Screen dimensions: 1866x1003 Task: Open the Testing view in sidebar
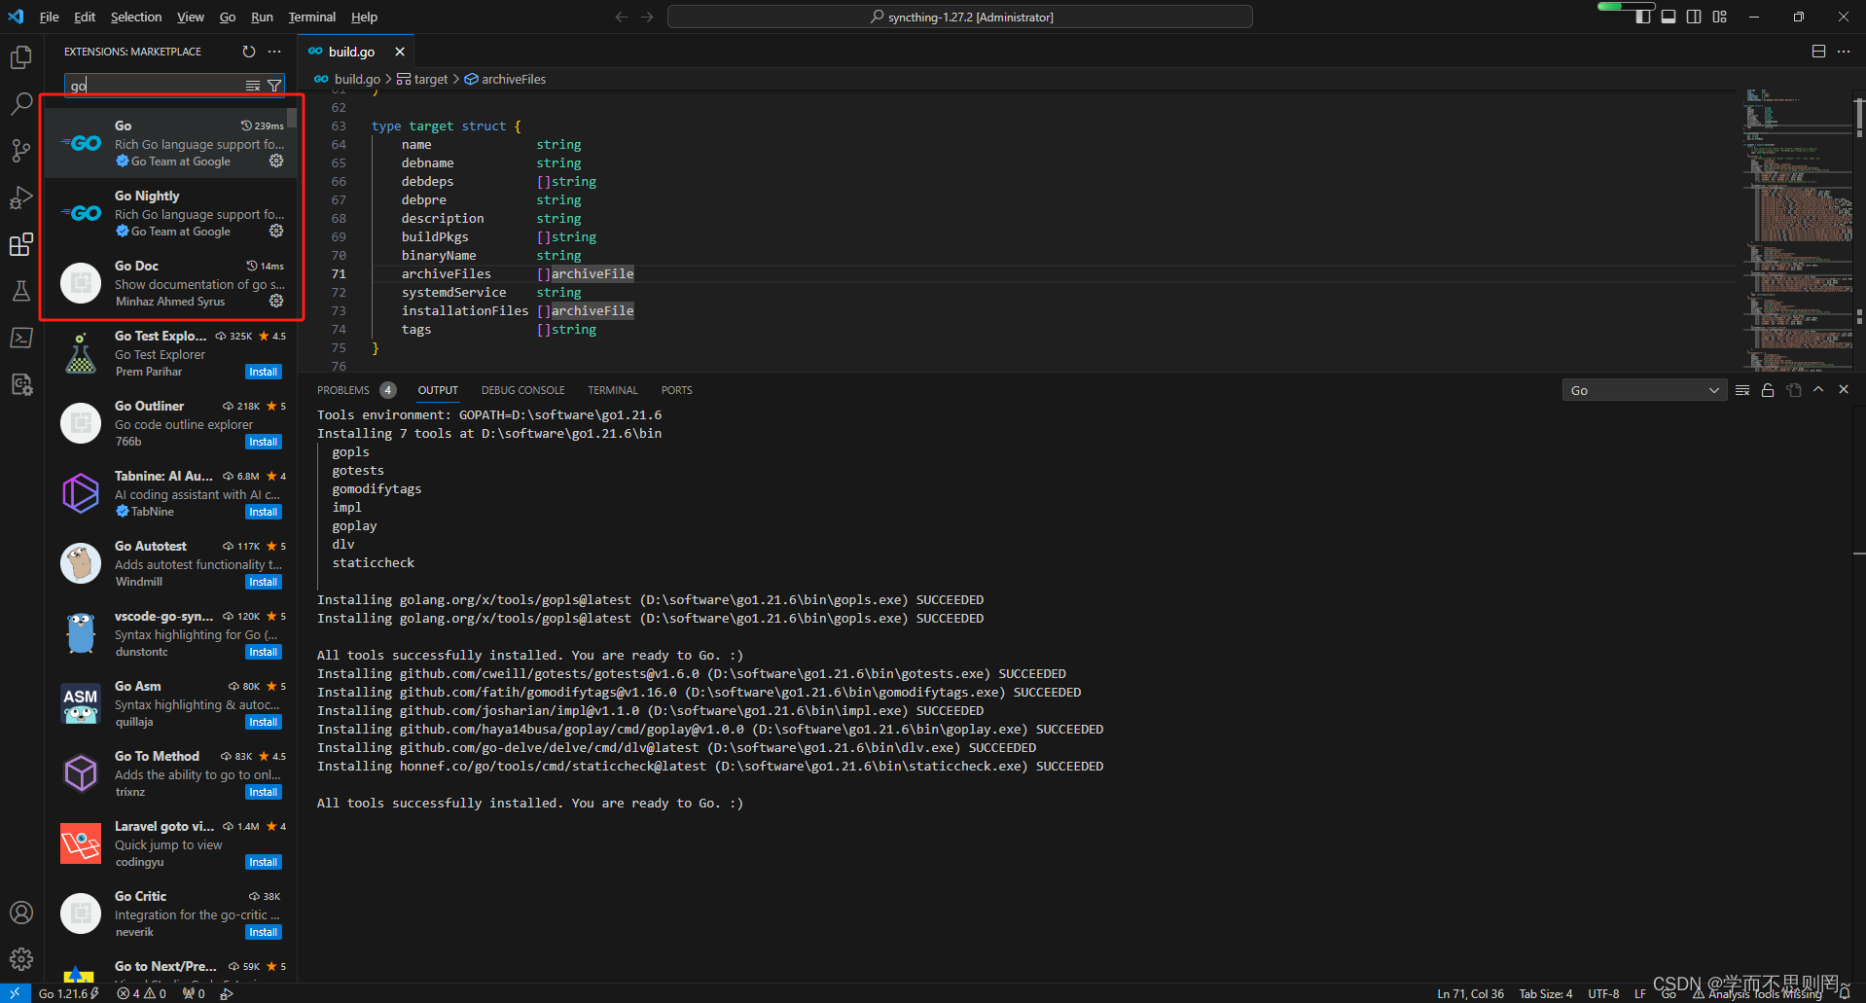tap(21, 291)
